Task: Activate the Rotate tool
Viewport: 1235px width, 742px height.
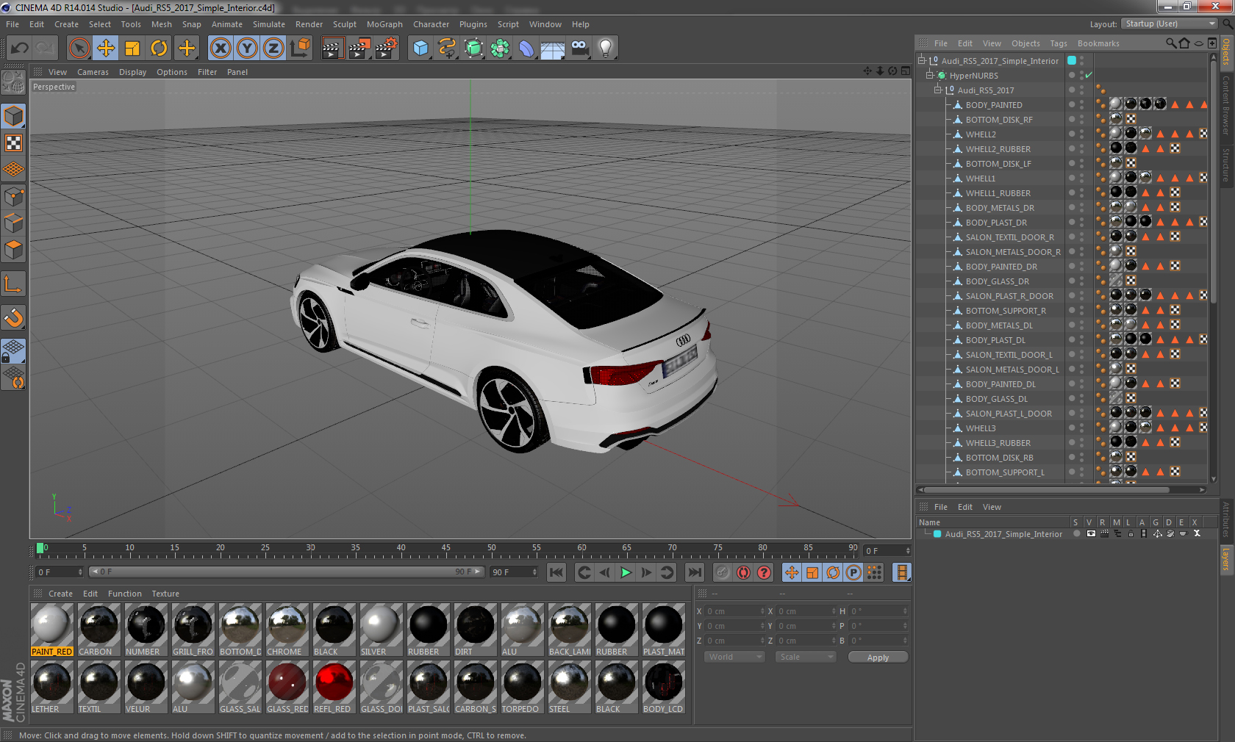Action: pos(159,48)
